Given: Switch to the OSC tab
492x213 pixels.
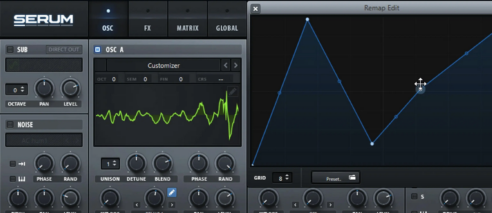Looking at the screenshot, I should [108, 19].
